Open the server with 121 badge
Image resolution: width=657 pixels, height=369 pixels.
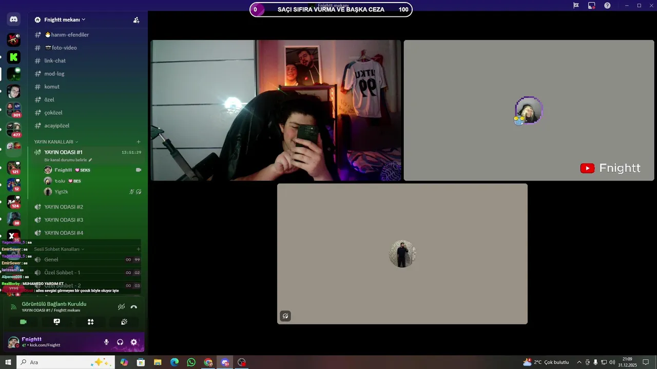pyautogui.click(x=14, y=167)
